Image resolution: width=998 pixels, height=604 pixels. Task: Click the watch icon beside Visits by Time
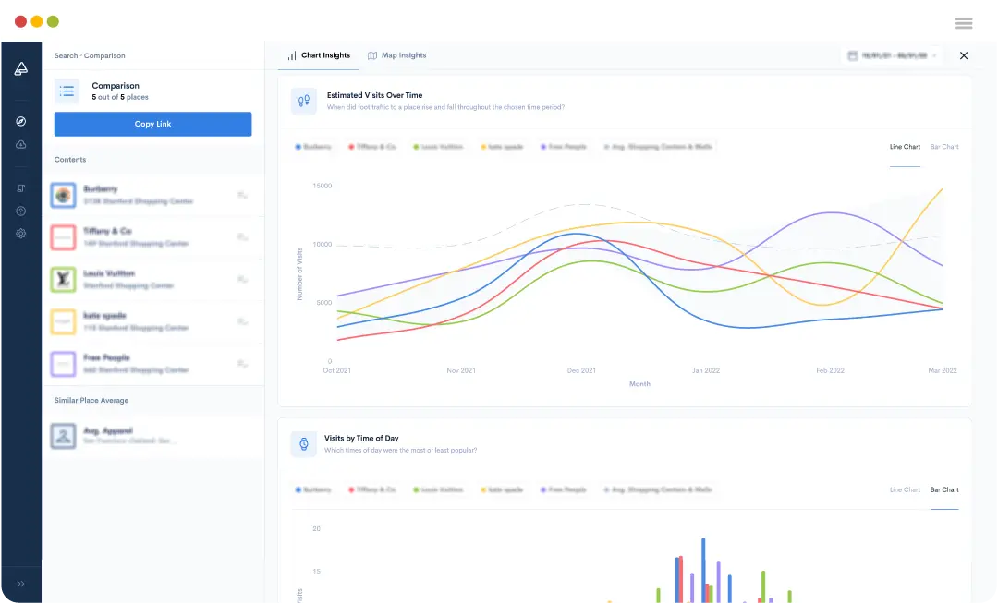coord(304,444)
